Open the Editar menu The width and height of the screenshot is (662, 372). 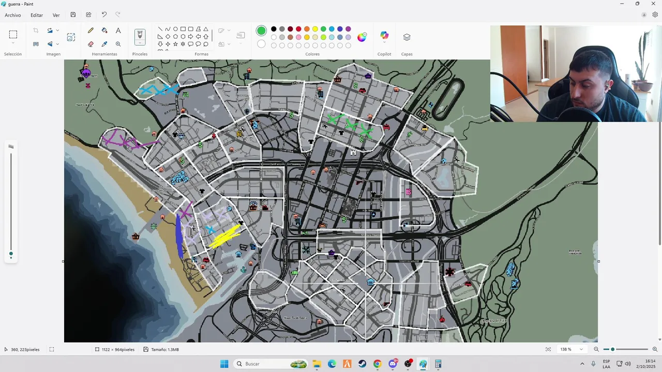[37, 15]
